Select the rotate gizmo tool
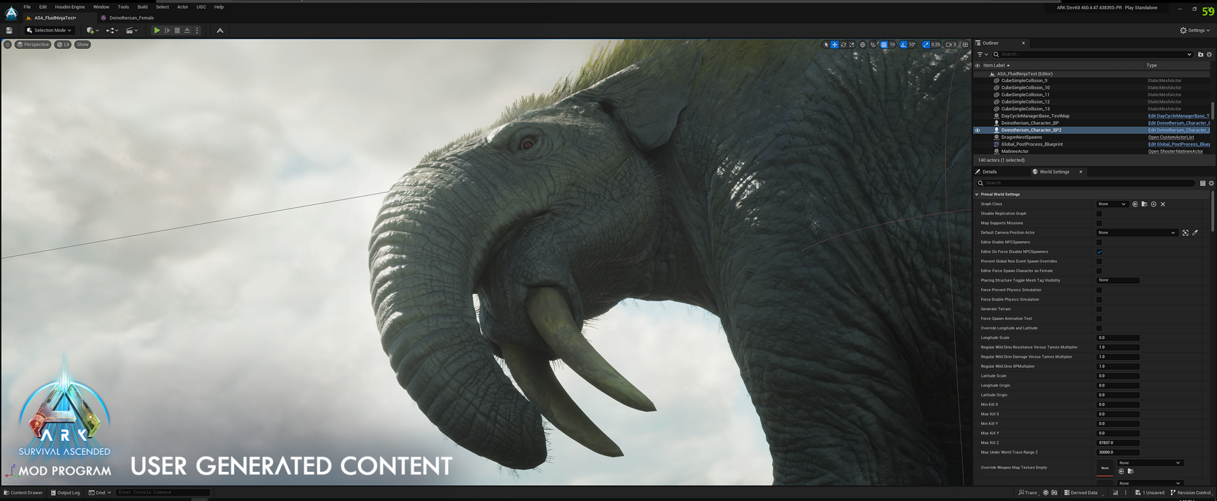The image size is (1217, 501). tap(843, 45)
